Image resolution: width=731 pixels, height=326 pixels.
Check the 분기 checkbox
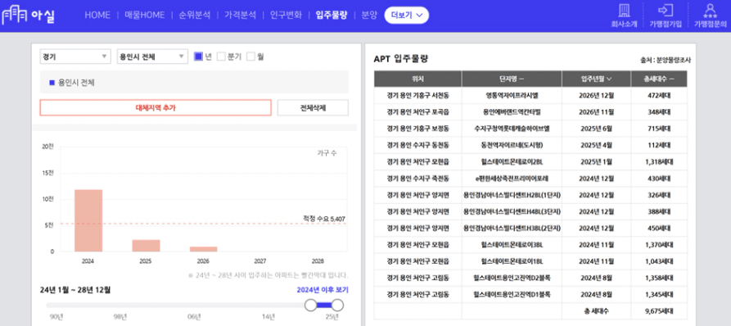[x=222, y=57]
